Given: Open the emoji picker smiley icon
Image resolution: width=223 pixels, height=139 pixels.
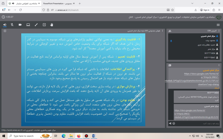Looking at the screenshot, I should (174, 123).
